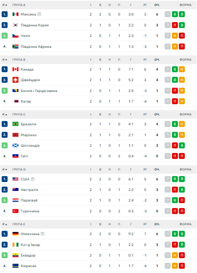Sort Група B by the ОЧ. points column
Viewport: 197px width, 273px height.
pyautogui.click(x=157, y=60)
